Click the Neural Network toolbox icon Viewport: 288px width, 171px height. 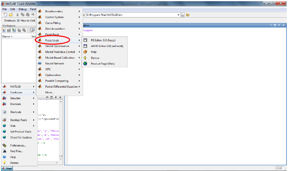(x=40, y=63)
